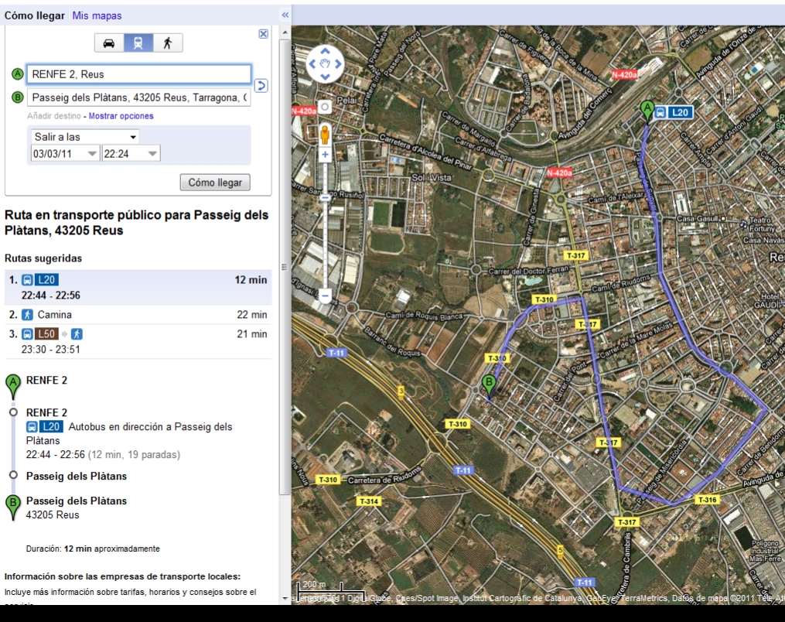Click 'Teatro Fortuny' label on map
The height and width of the screenshot is (622, 785).
click(x=762, y=224)
